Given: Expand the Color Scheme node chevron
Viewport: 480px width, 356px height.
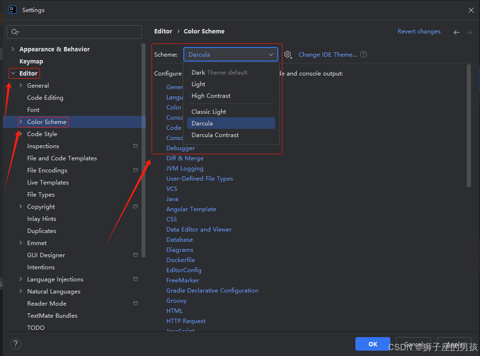Looking at the screenshot, I should (x=20, y=122).
